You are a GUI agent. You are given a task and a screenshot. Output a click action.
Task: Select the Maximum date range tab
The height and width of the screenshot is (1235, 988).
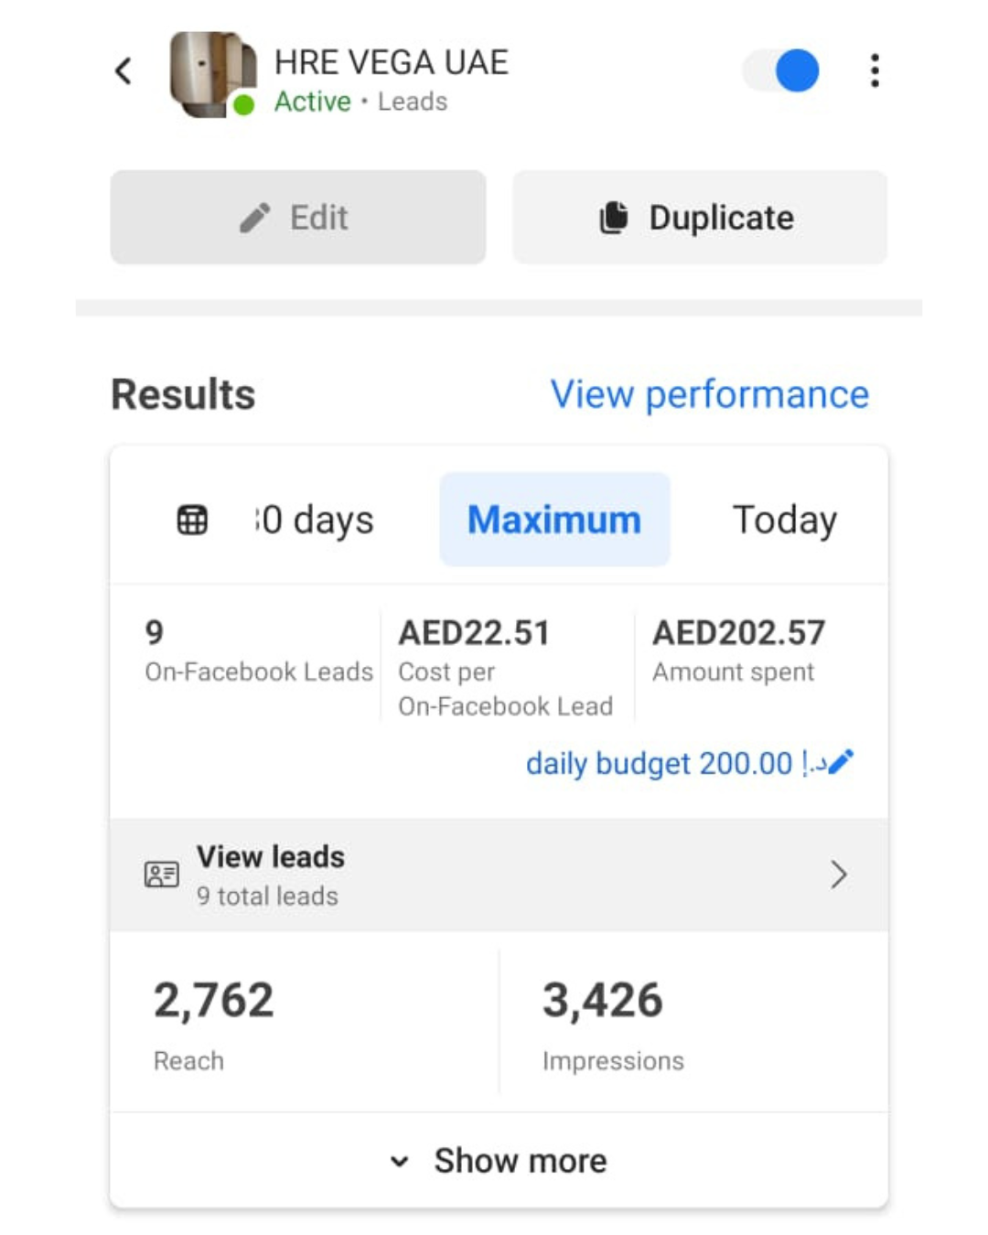(x=554, y=520)
